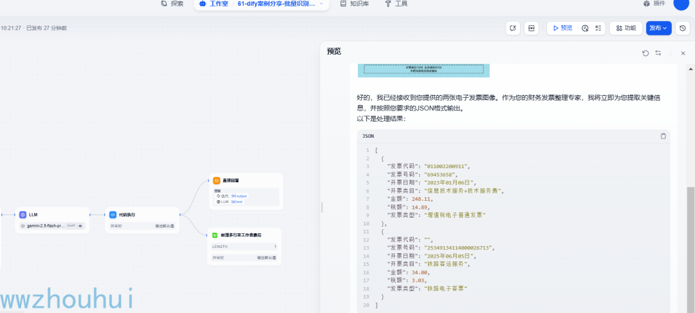
Task: Click 异常时 row in 代码执行 node
Action: 142,225
